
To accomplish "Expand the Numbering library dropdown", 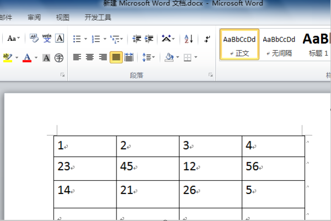I will [x=105, y=39].
